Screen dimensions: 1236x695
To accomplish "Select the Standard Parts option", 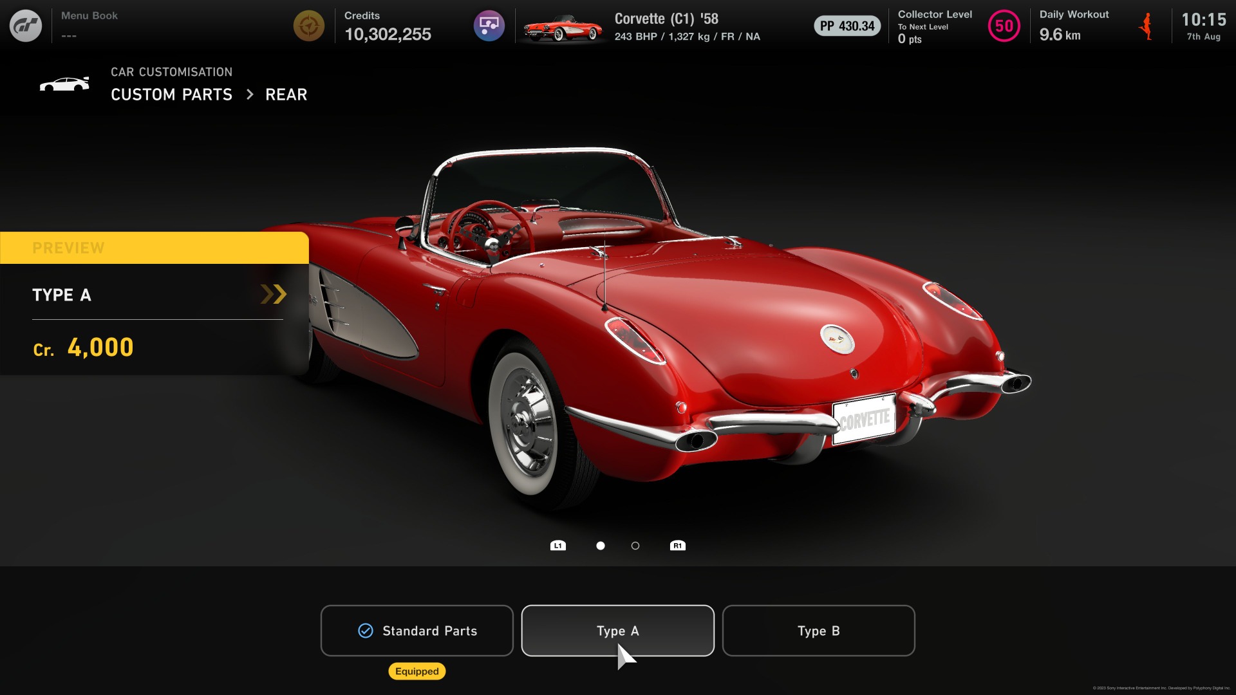I will click(x=417, y=631).
